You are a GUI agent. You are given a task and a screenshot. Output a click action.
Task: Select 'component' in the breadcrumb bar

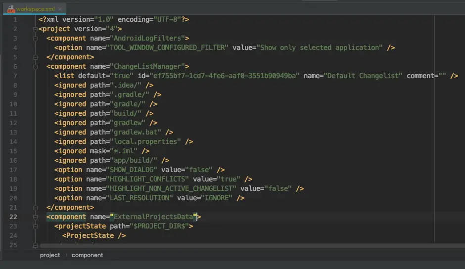tap(87, 255)
